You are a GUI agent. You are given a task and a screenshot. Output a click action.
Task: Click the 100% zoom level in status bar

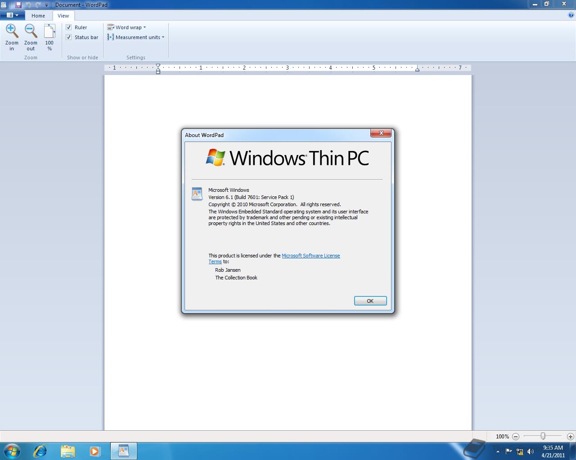[x=502, y=437]
